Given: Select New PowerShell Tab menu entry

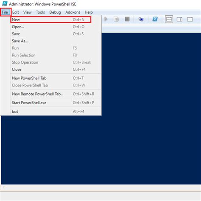Looking at the screenshot, I should [x=56, y=78].
